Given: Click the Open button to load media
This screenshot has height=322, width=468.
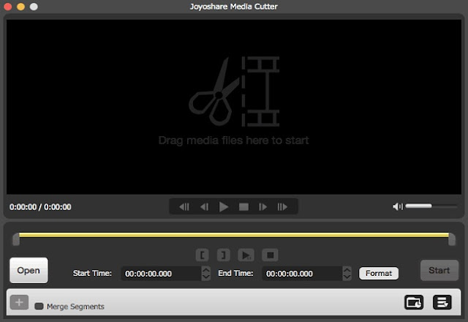Looking at the screenshot, I should click(29, 270).
